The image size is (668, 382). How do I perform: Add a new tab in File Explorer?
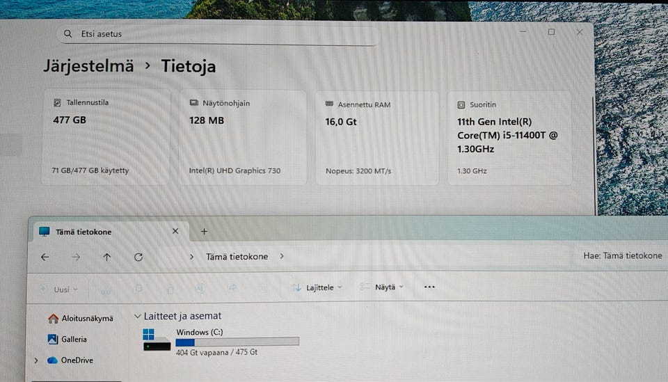[x=204, y=231]
